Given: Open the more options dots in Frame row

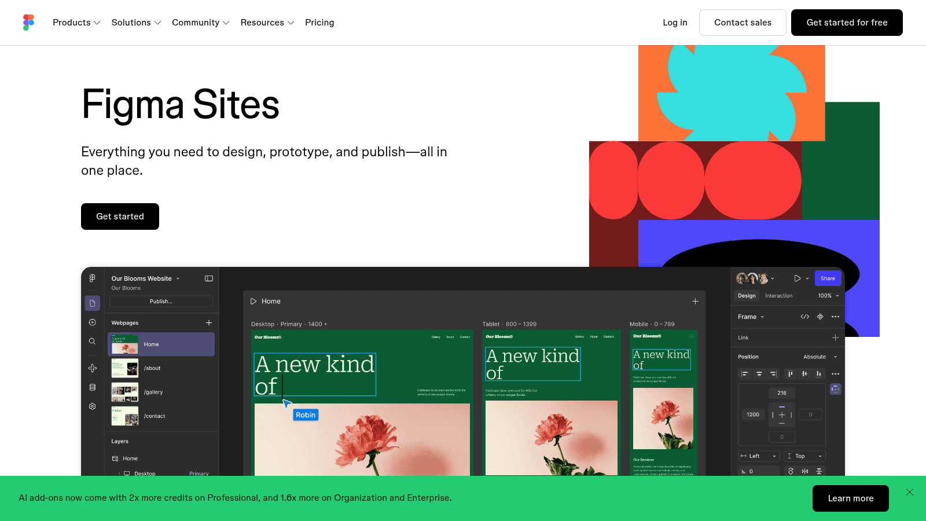Looking at the screenshot, I should (x=835, y=317).
